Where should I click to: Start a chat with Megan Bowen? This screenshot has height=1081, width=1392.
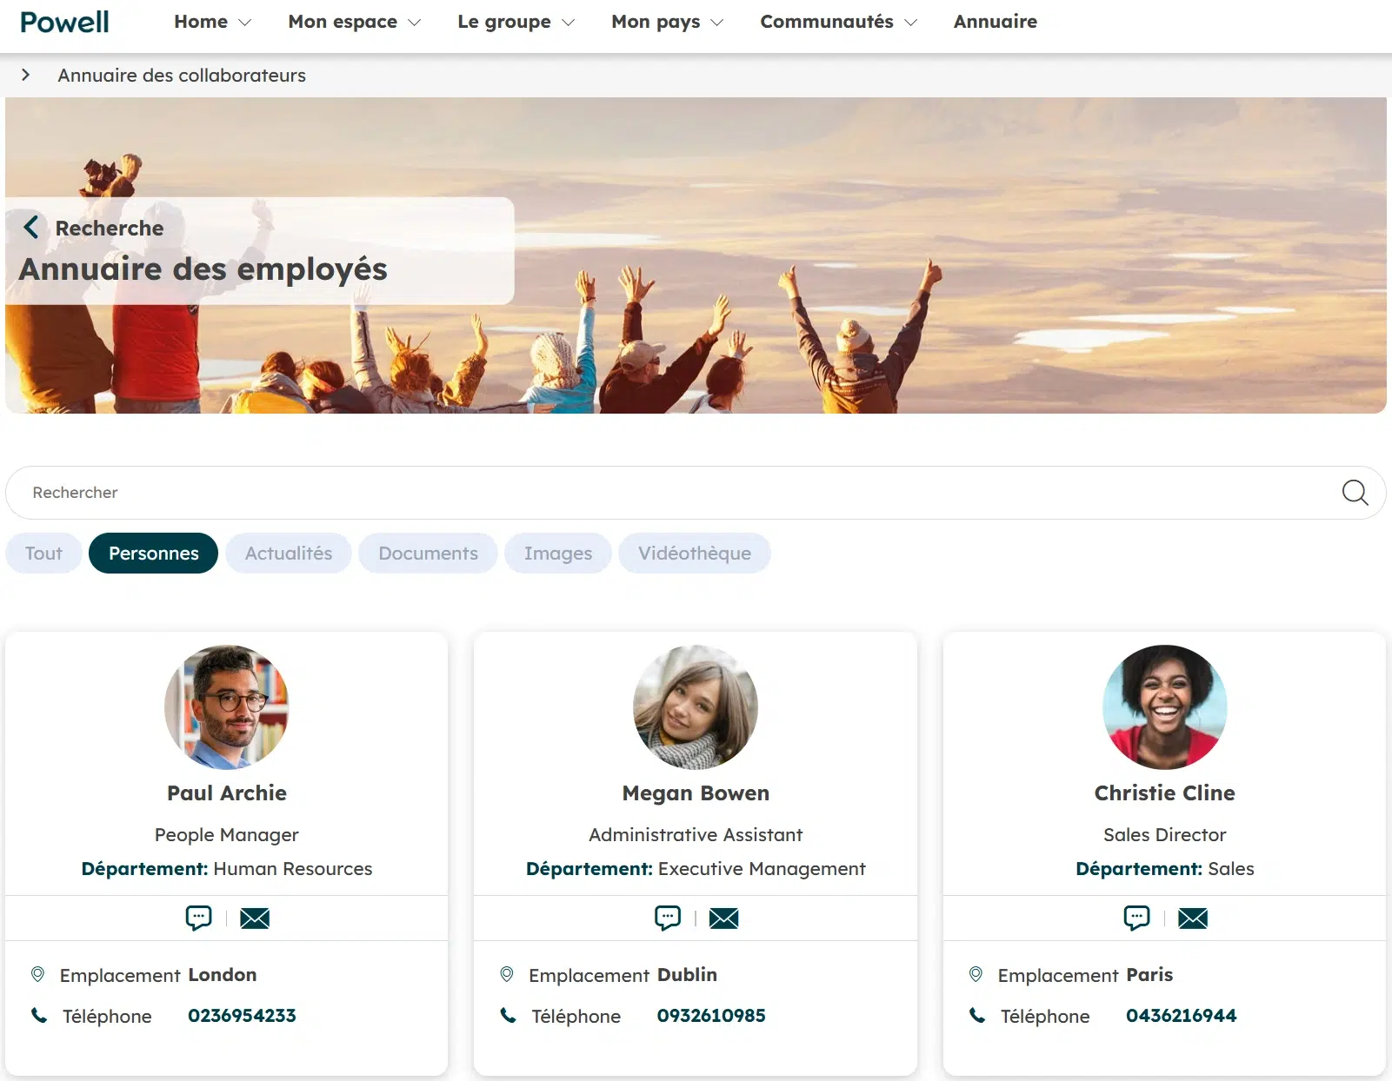click(x=667, y=919)
